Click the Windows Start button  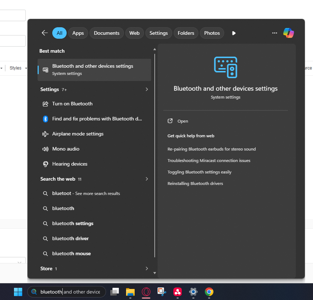coord(18,292)
